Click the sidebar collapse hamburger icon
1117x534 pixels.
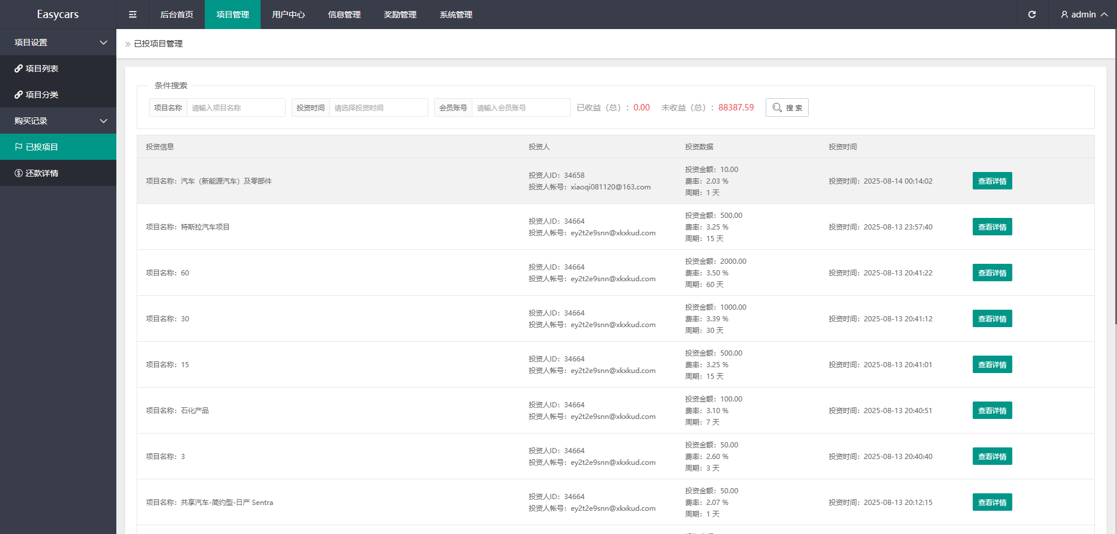pyautogui.click(x=133, y=15)
